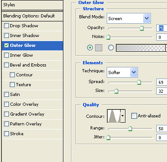Select the Contour sub-item row
167x162 pixels.
pyautogui.click(x=33, y=75)
